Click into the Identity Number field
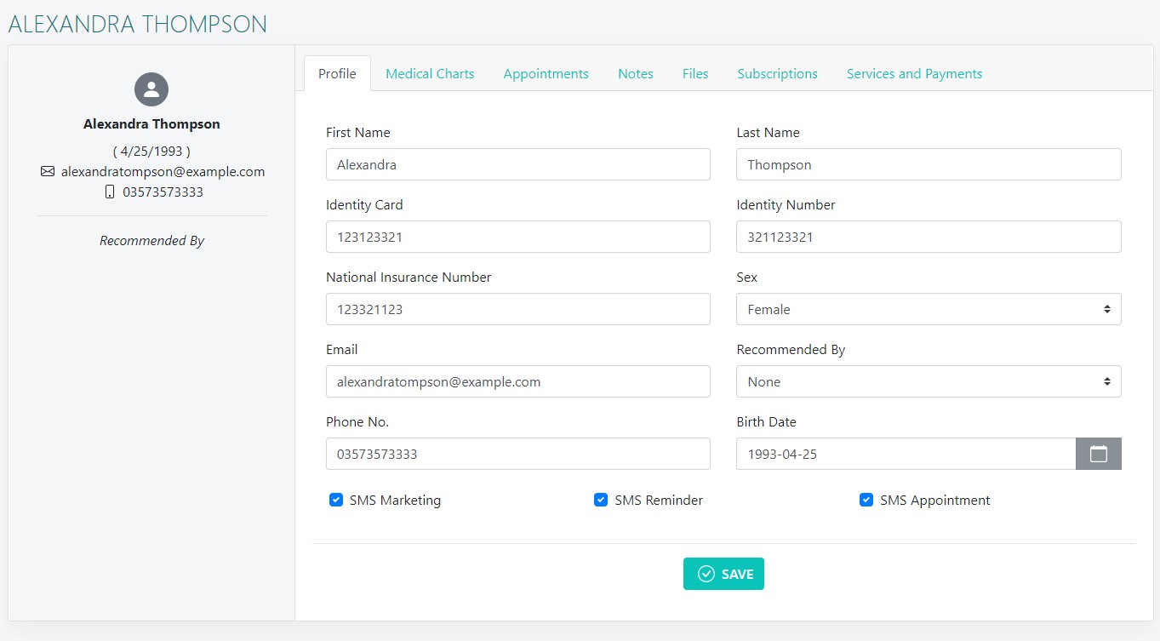 tap(928, 238)
